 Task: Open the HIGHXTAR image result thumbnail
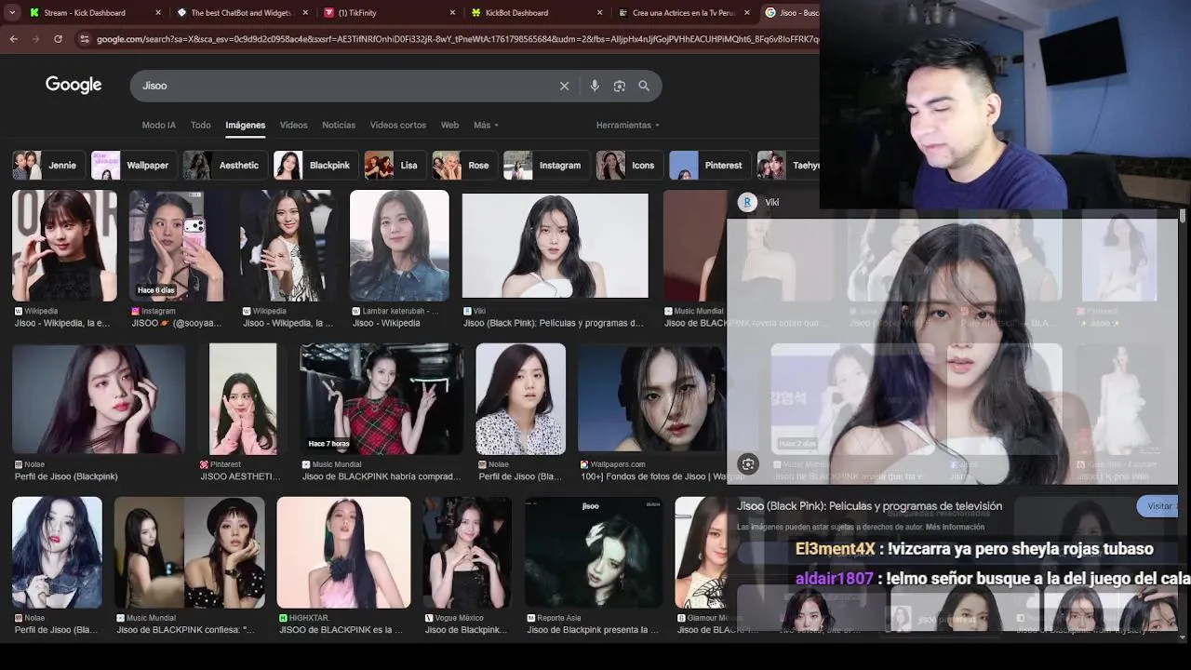click(x=343, y=552)
